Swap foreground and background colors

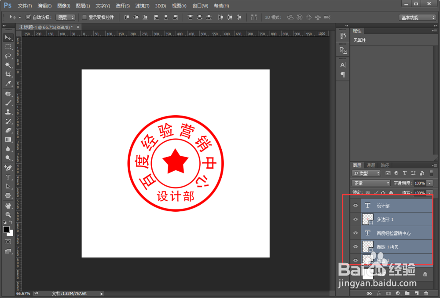(11, 222)
